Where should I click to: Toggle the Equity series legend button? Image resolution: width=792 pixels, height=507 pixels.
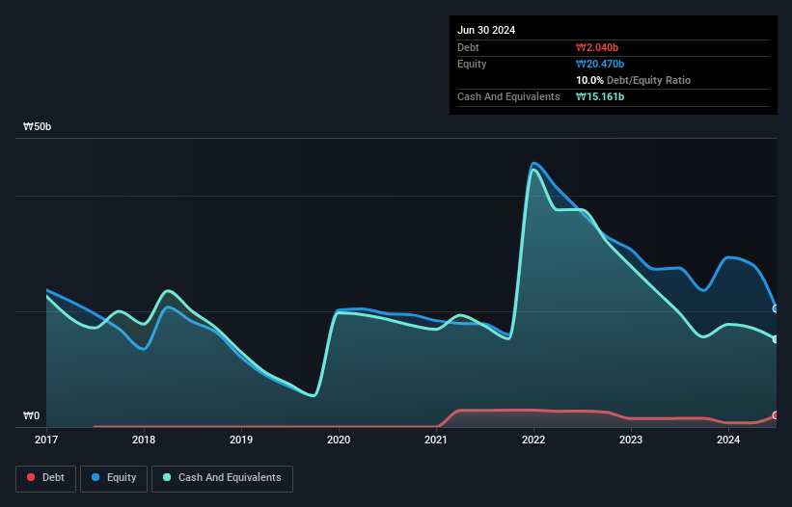(x=114, y=478)
